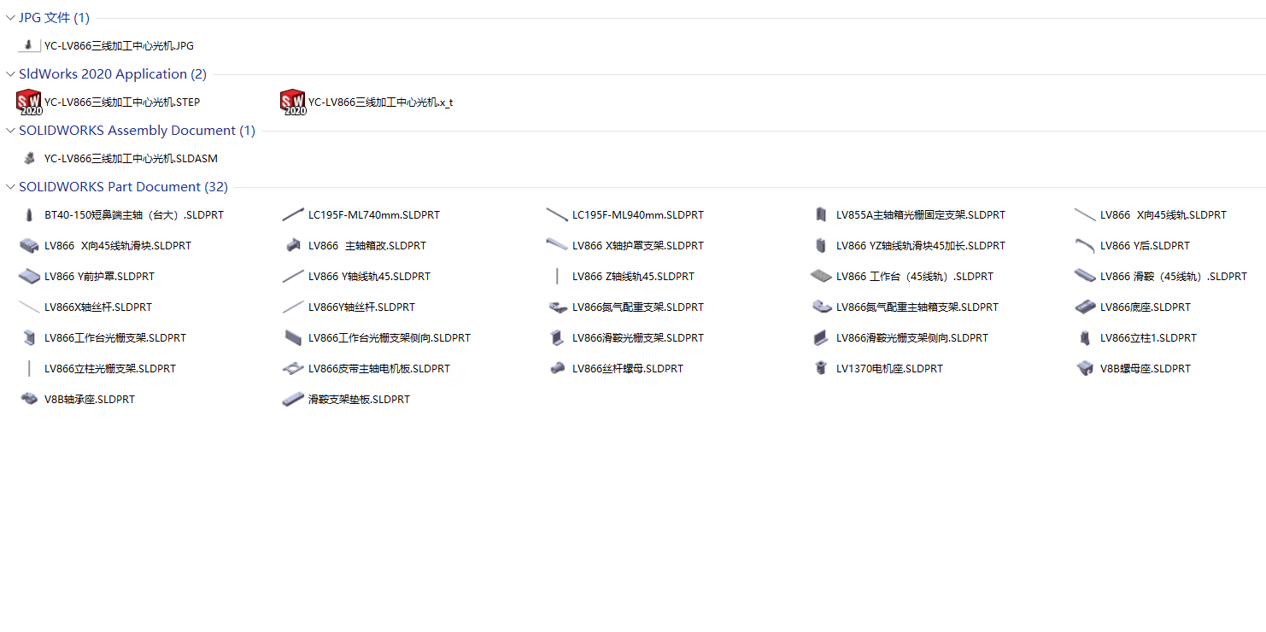Select the LV866底座 part icon
Image resolution: width=1266 pixels, height=632 pixels.
(1085, 307)
